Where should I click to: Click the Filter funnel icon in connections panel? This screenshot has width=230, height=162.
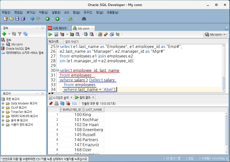[x=20, y=34]
